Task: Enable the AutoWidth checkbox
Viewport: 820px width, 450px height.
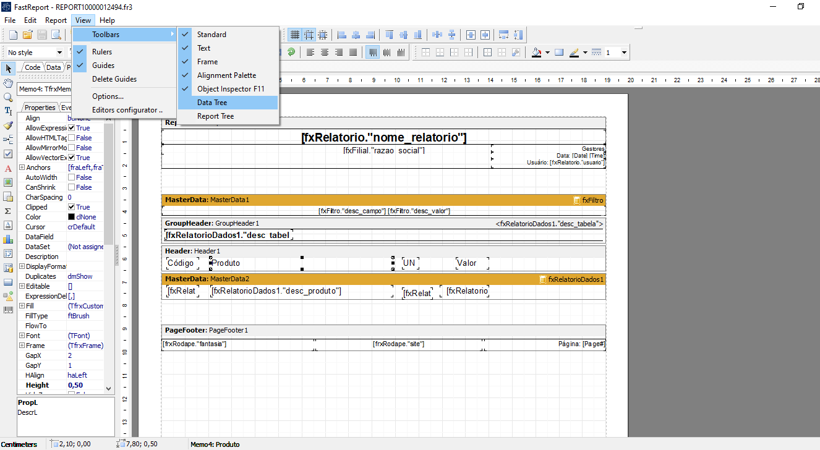Action: 71,177
